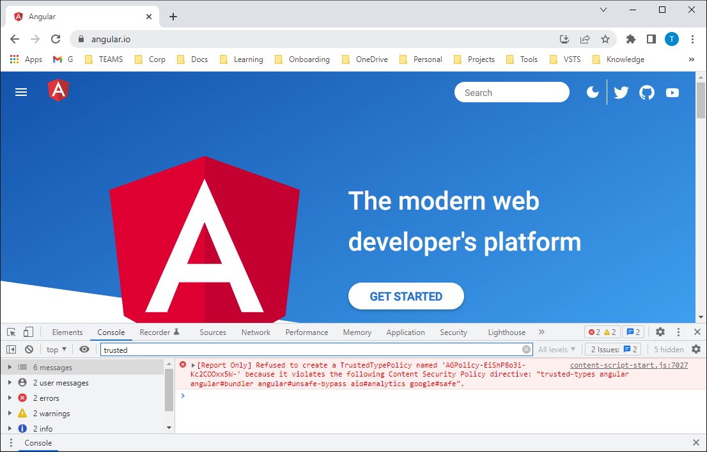Toggle the live expression eye icon
The height and width of the screenshot is (452, 707).
click(x=84, y=349)
